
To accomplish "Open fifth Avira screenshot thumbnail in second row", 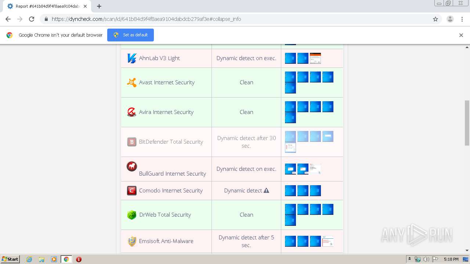I will pos(290,118).
